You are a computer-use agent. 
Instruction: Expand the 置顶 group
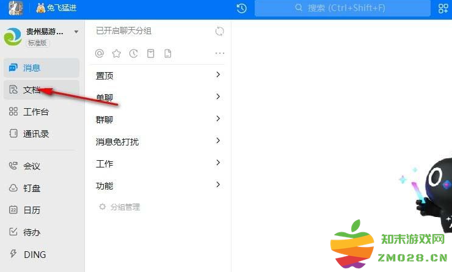158,75
